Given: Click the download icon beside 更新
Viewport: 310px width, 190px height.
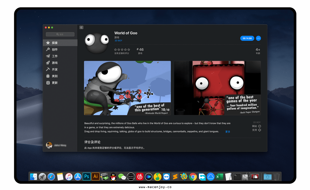Looking at the screenshot, I should point(48,83).
